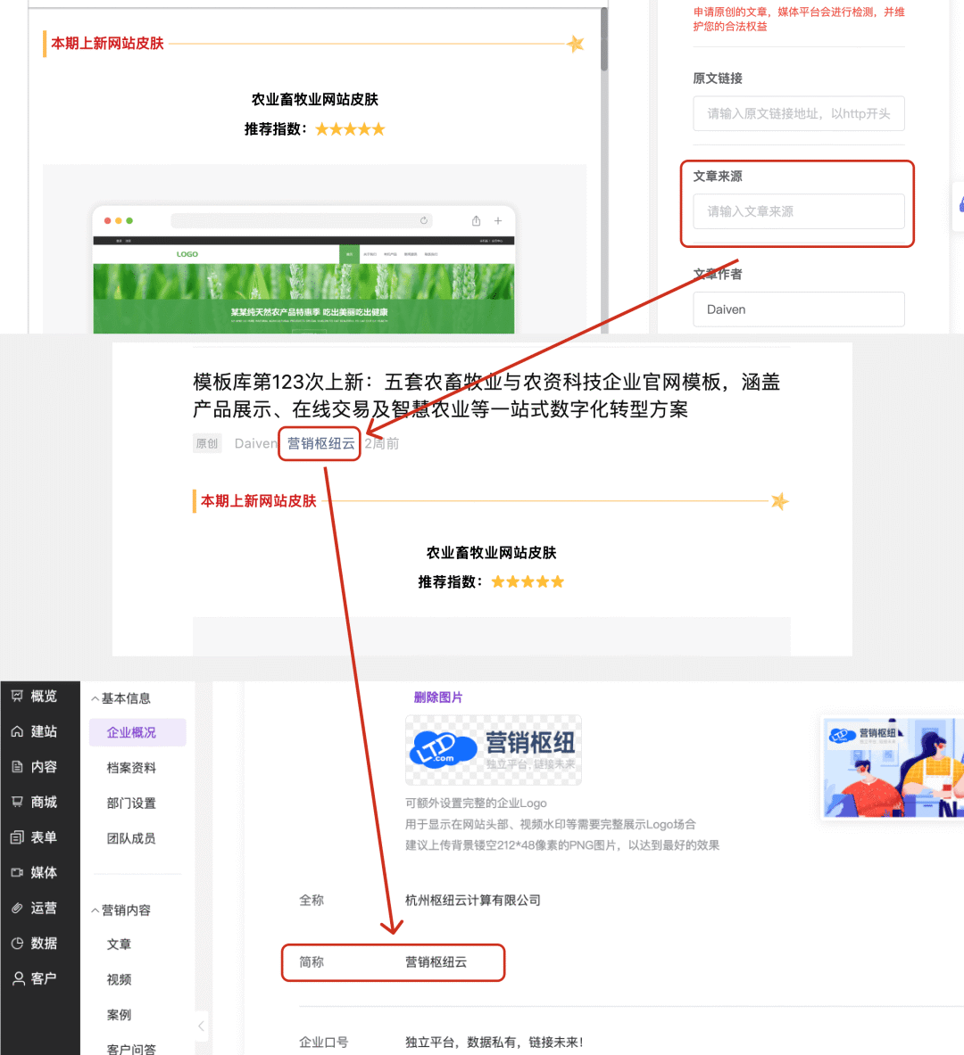964x1055 pixels.
Task: Select 企业概况 menu item
Action: [x=137, y=732]
